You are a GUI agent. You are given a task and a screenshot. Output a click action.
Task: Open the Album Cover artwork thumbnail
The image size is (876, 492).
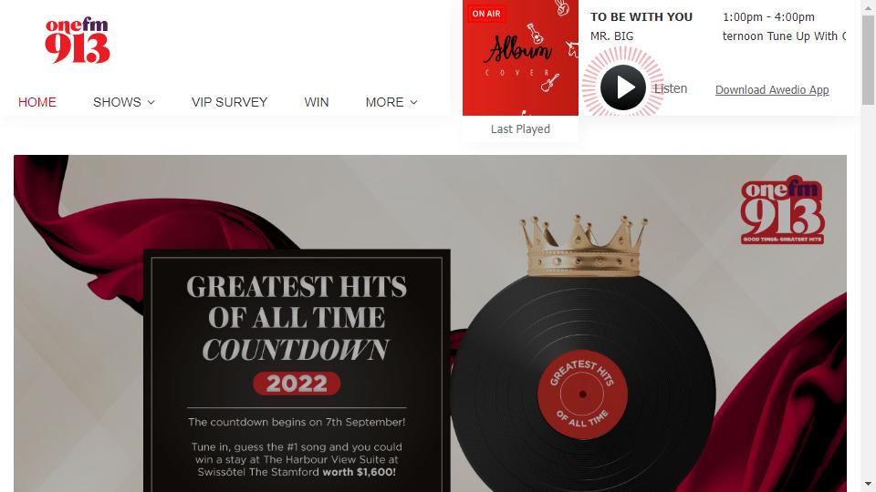(520, 58)
